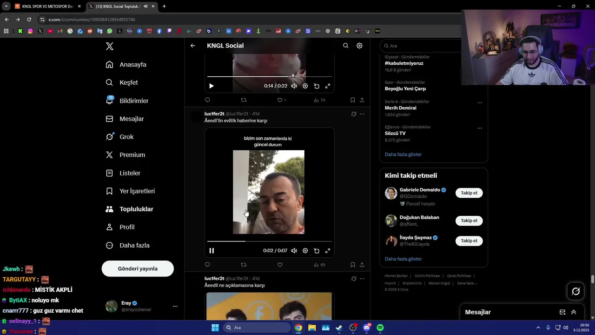This screenshot has height=335, width=595.
Task: Enter fullscreen on the 0:22 video
Action: pyautogui.click(x=328, y=86)
